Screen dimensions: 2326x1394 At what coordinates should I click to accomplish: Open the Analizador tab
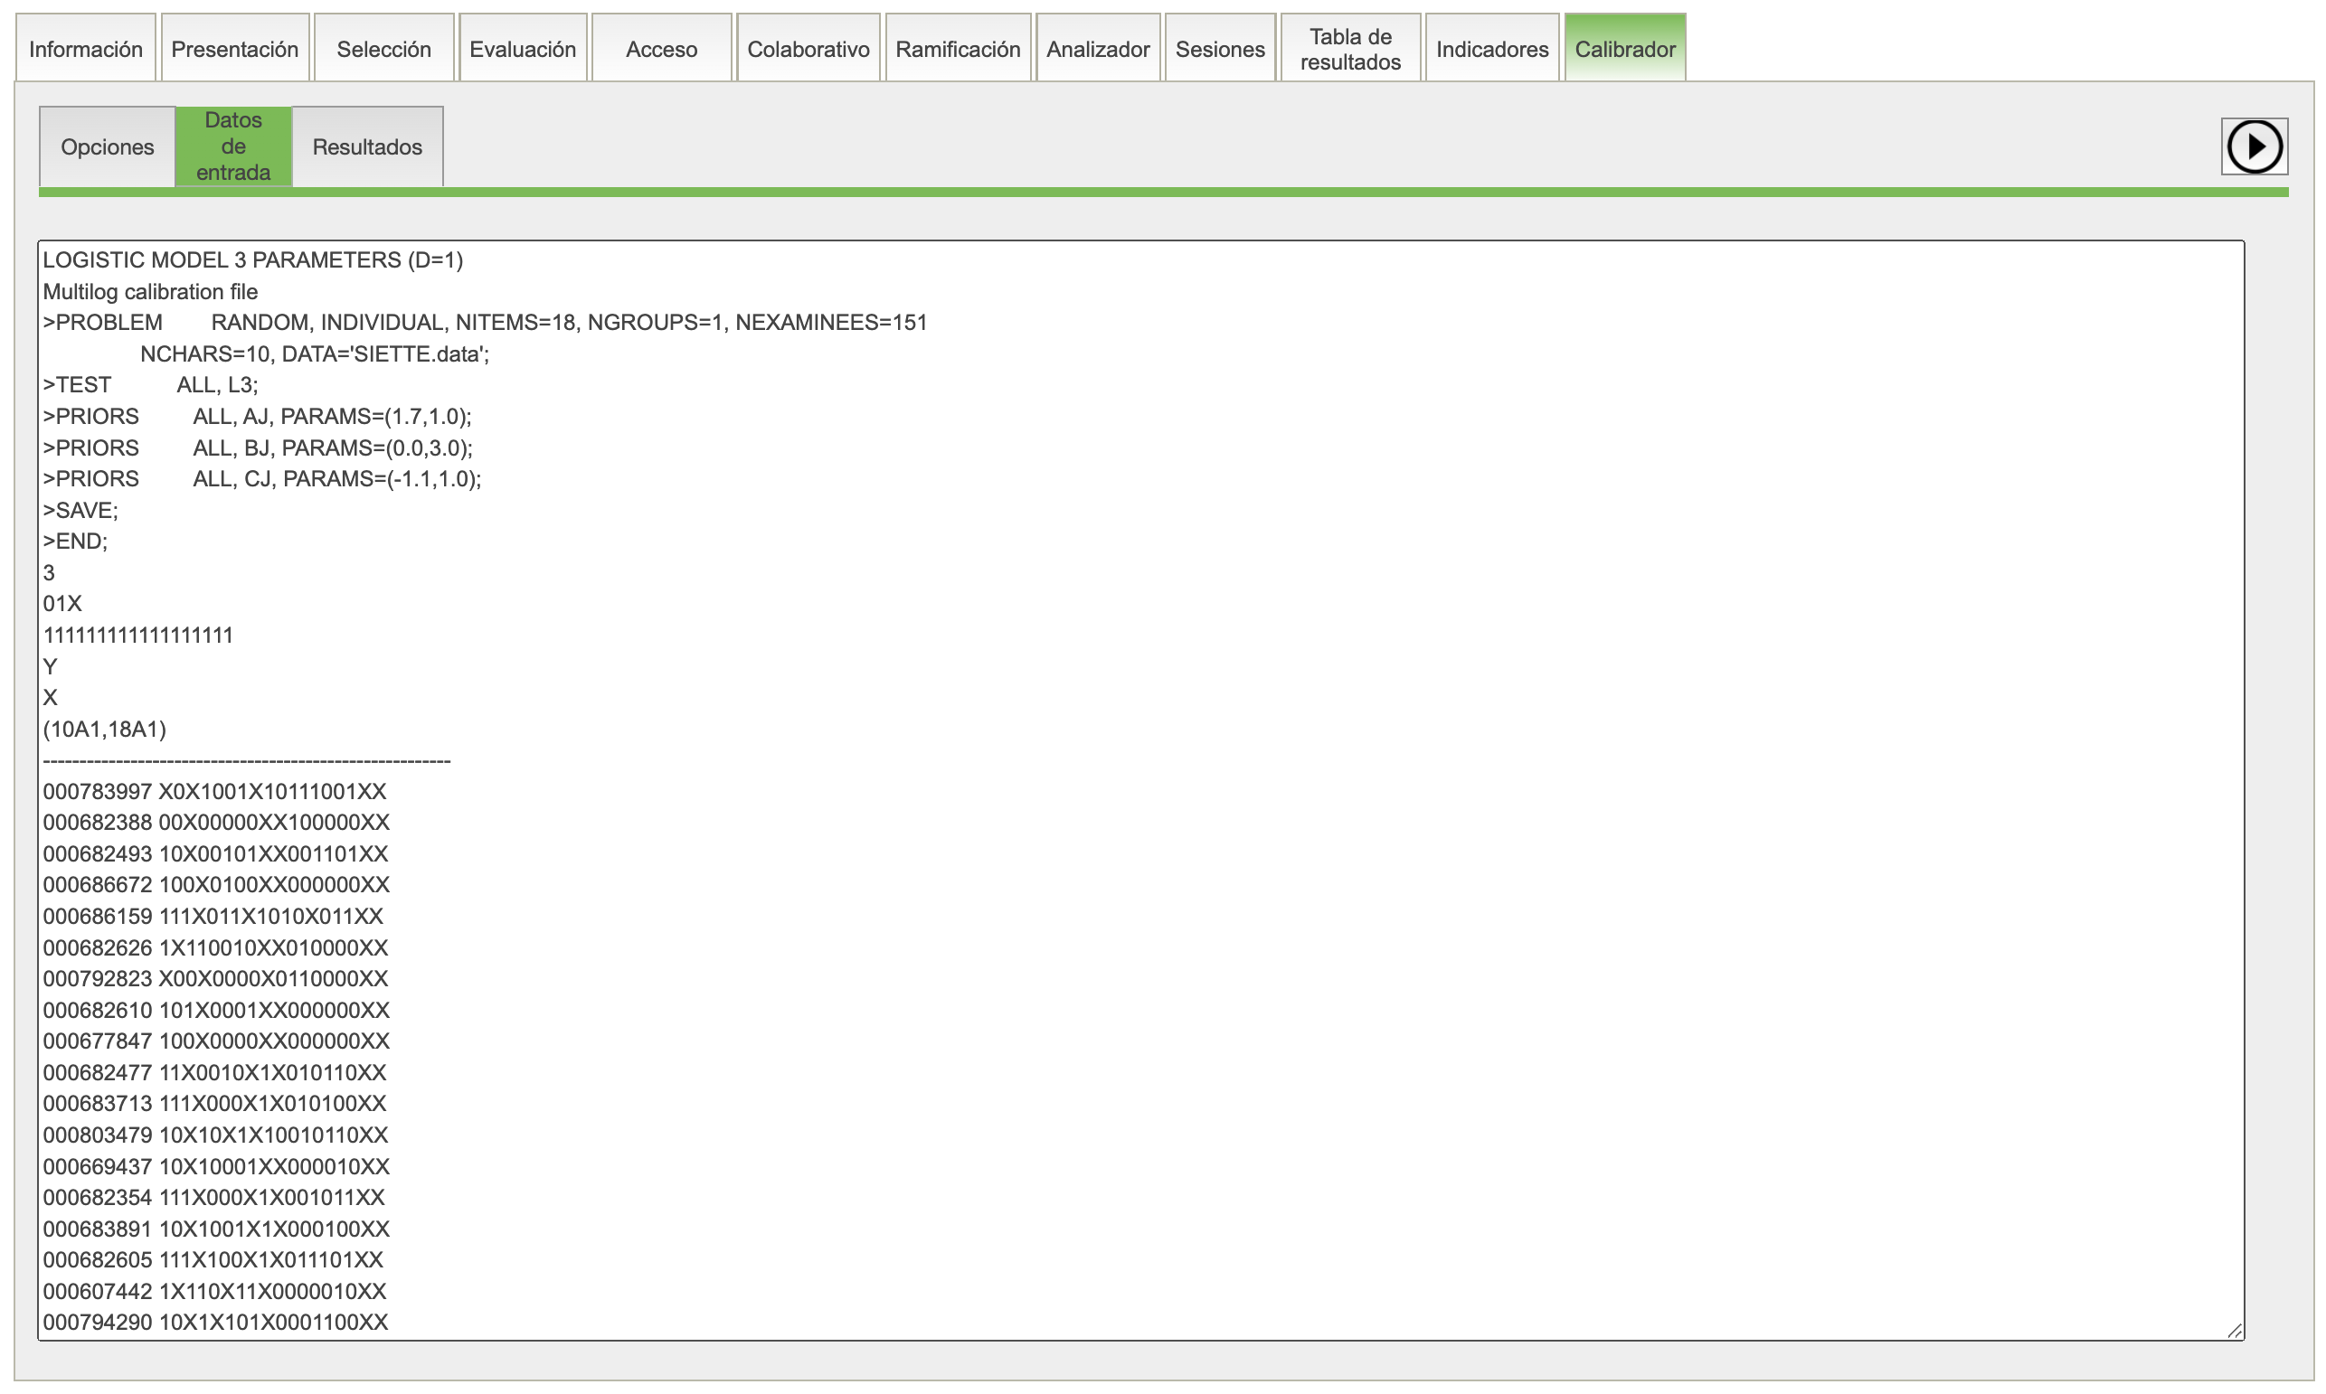pyautogui.click(x=1097, y=49)
